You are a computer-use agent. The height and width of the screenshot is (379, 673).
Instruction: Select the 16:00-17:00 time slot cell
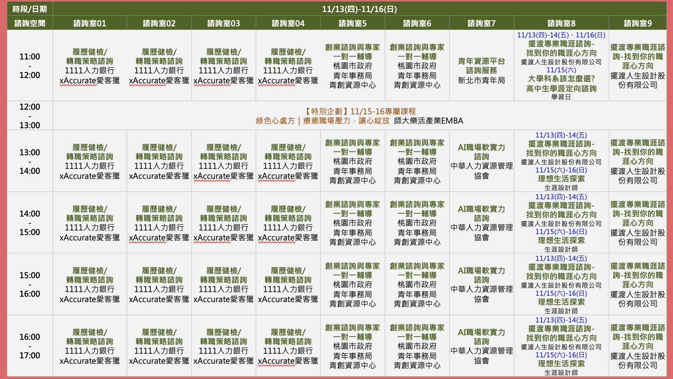pyautogui.click(x=30, y=346)
